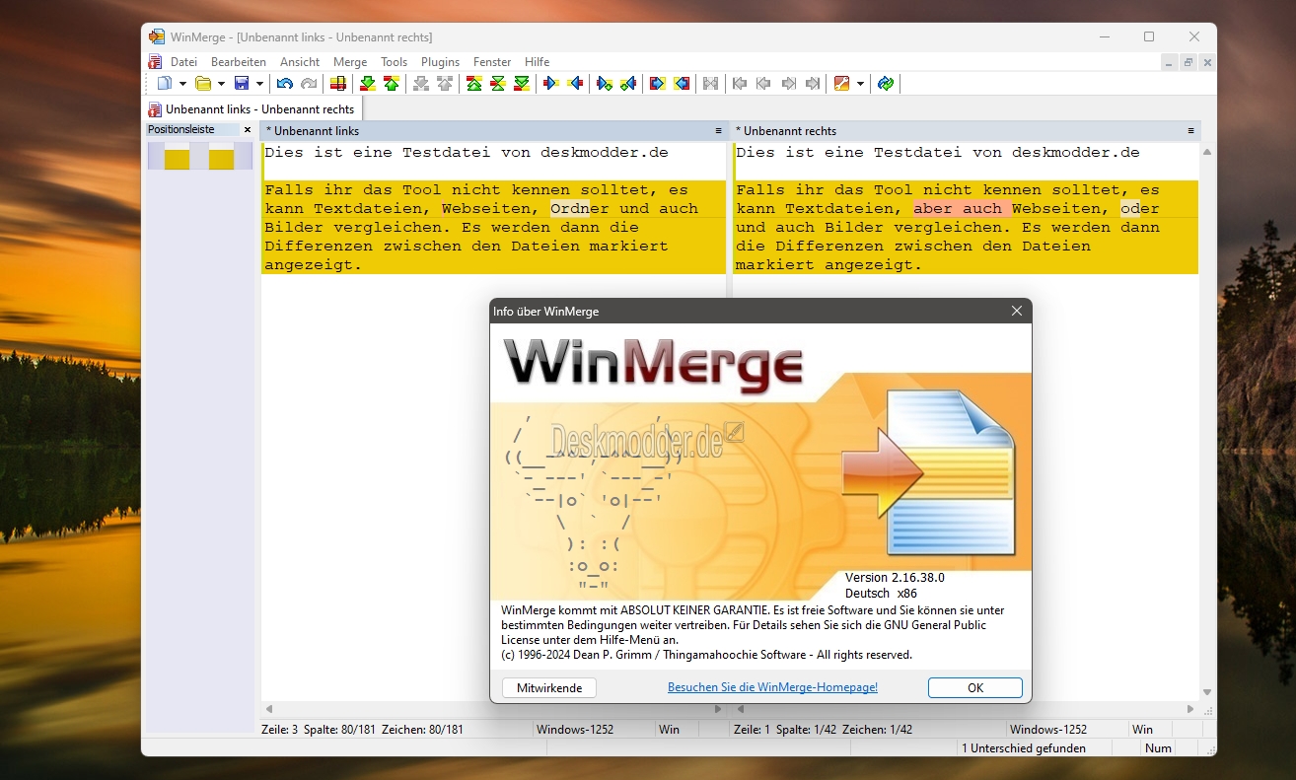Expand the Options icon dropdown arrow
The width and height of the screenshot is (1296, 780).
(x=860, y=84)
